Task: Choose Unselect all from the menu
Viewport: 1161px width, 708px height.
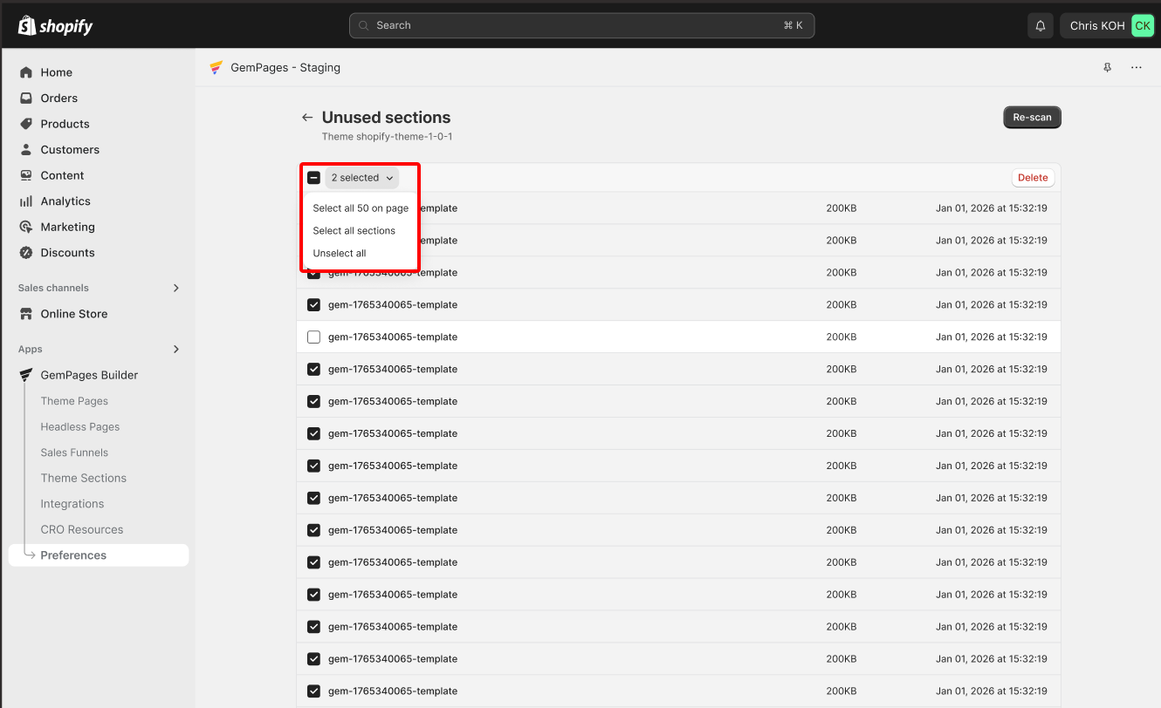Action: (339, 253)
